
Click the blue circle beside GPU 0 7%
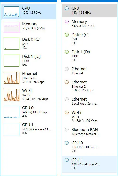[x=67, y=143]
